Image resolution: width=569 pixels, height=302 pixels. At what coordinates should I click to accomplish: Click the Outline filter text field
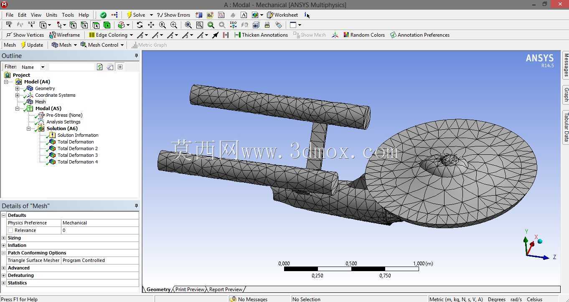(71, 67)
